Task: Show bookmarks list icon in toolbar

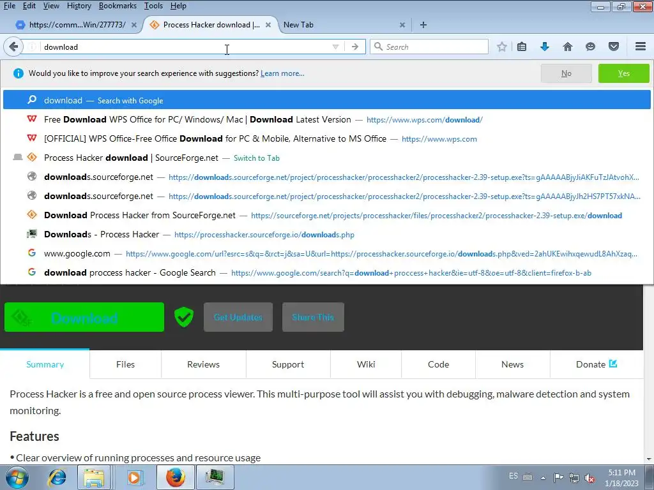Action: [522, 47]
